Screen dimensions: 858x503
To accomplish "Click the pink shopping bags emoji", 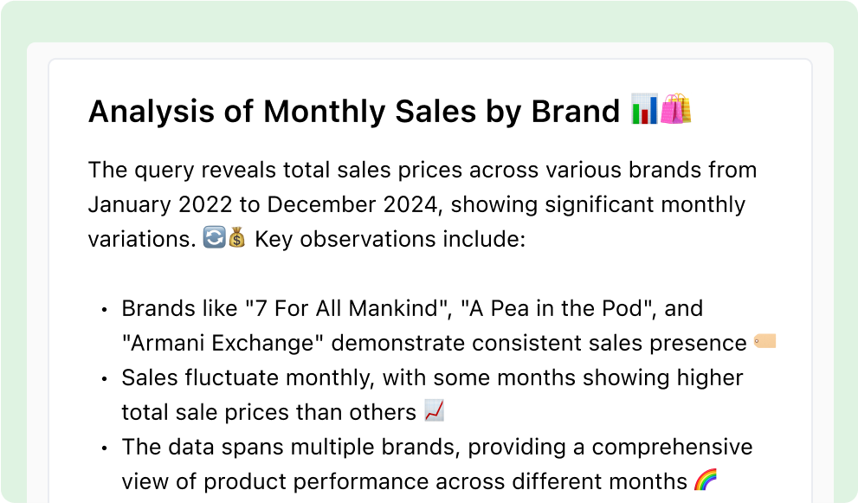I will [676, 109].
